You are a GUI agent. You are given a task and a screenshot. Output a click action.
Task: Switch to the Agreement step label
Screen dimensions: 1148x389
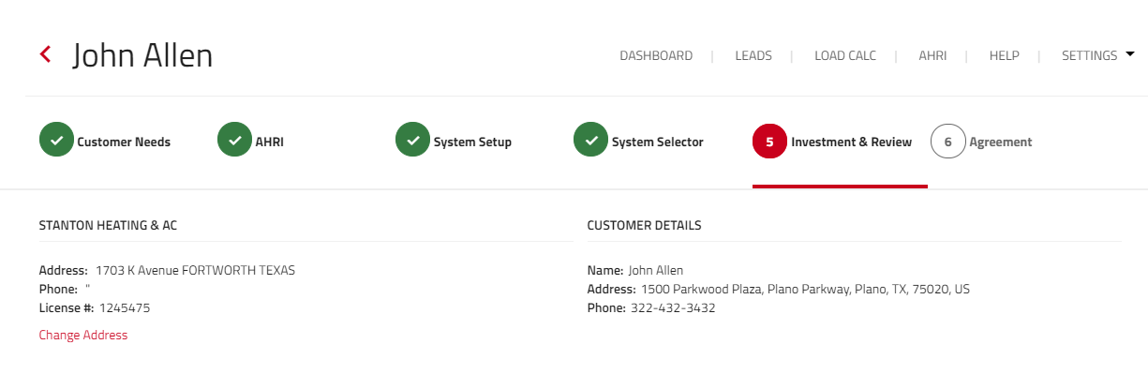pos(1001,142)
